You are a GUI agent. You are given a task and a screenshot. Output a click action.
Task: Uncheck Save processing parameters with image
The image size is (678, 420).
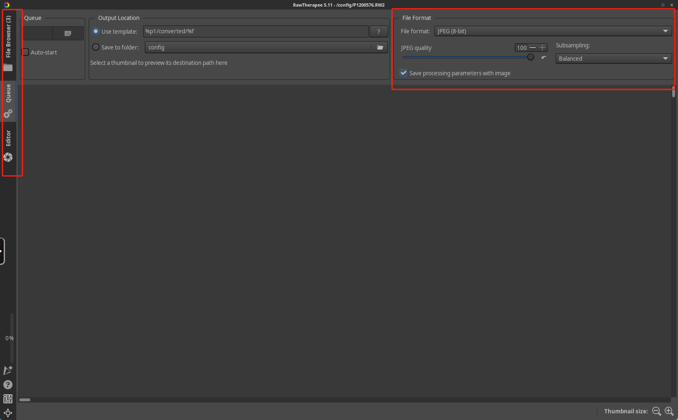tap(403, 73)
